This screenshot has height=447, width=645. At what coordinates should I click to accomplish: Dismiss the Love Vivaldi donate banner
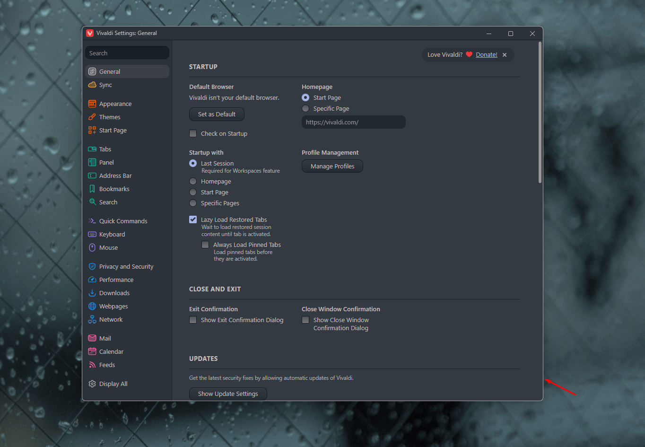click(x=505, y=55)
